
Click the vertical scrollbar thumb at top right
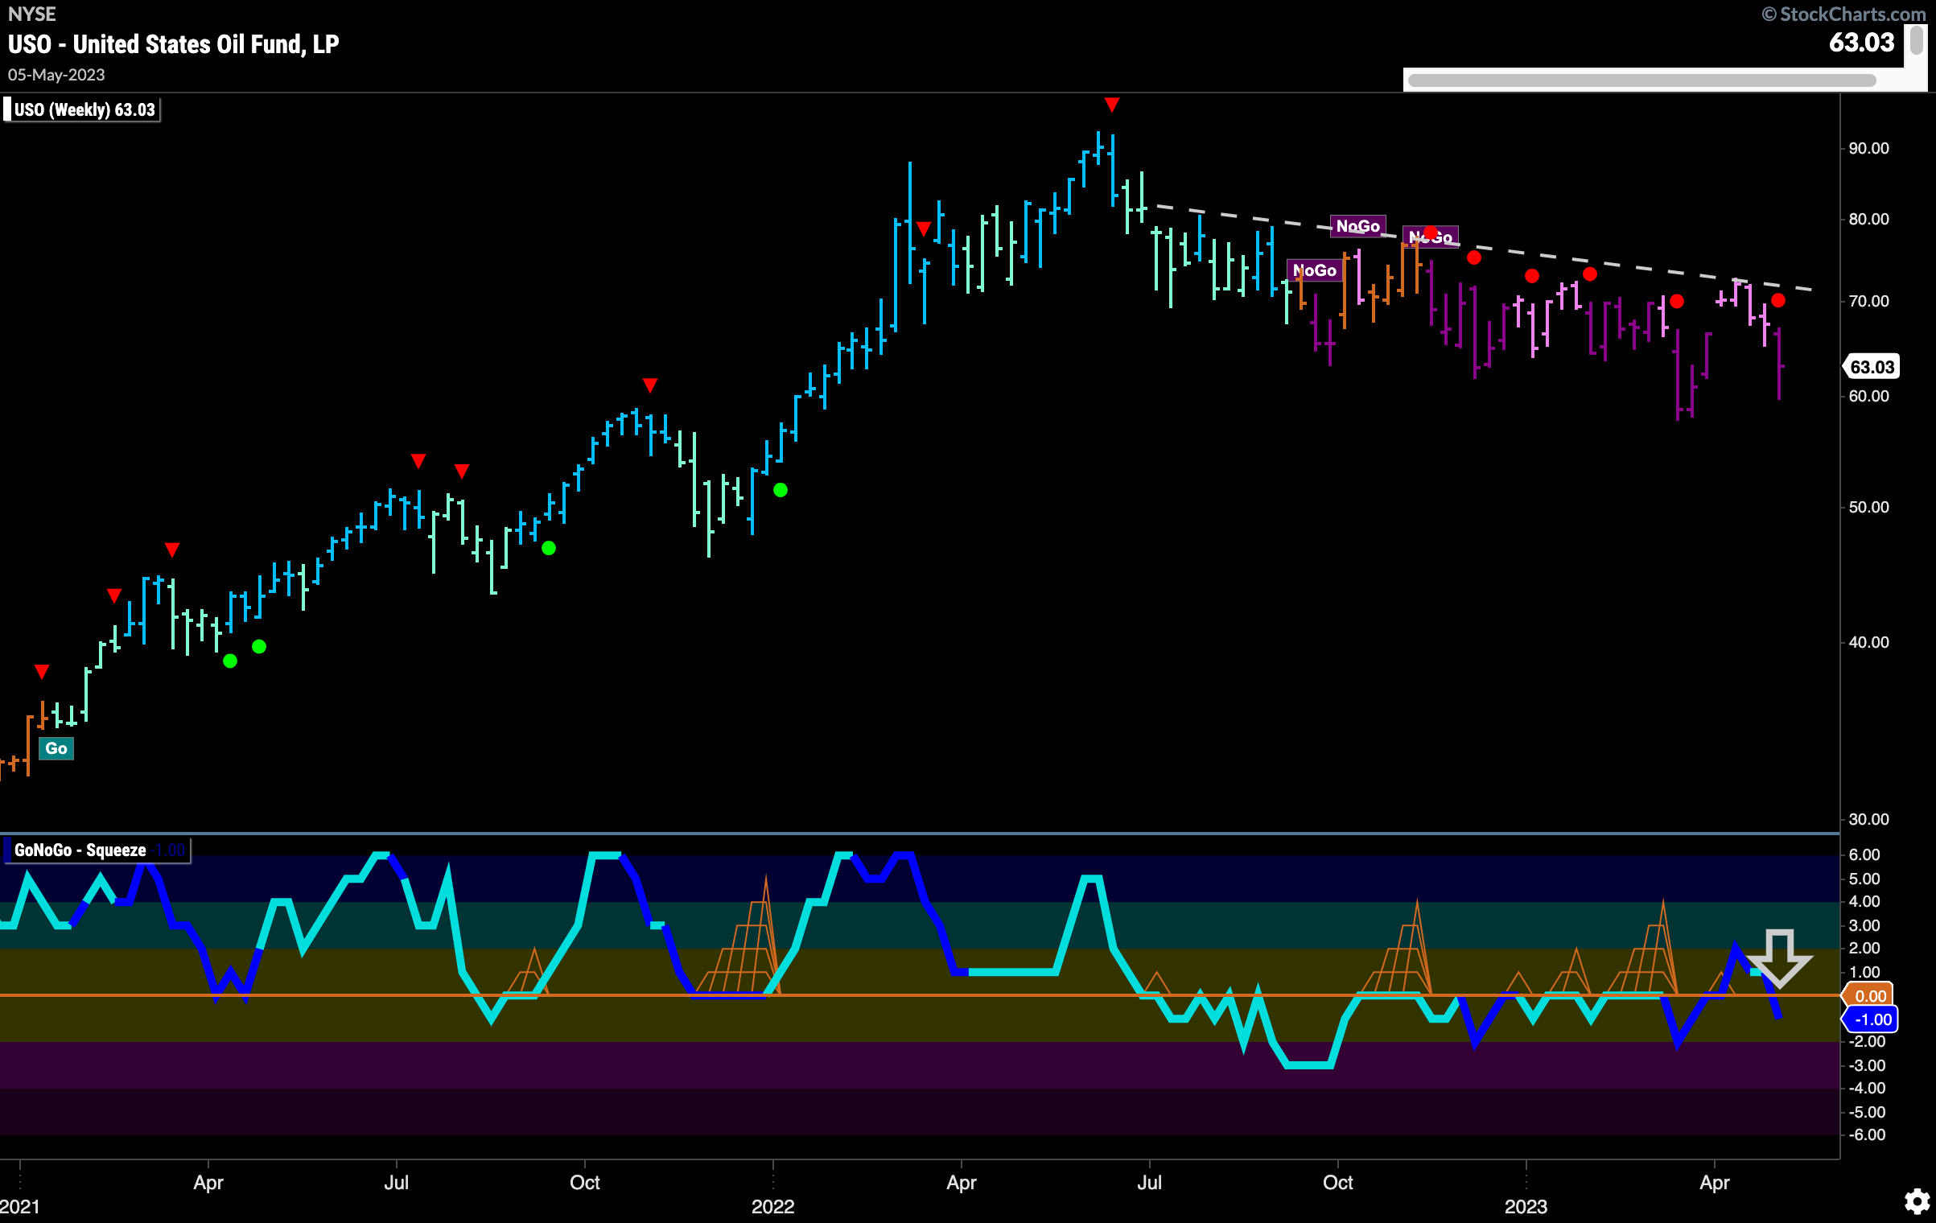pyautogui.click(x=1917, y=40)
